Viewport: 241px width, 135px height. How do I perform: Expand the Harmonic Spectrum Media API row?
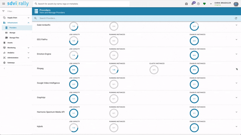pos(236,112)
